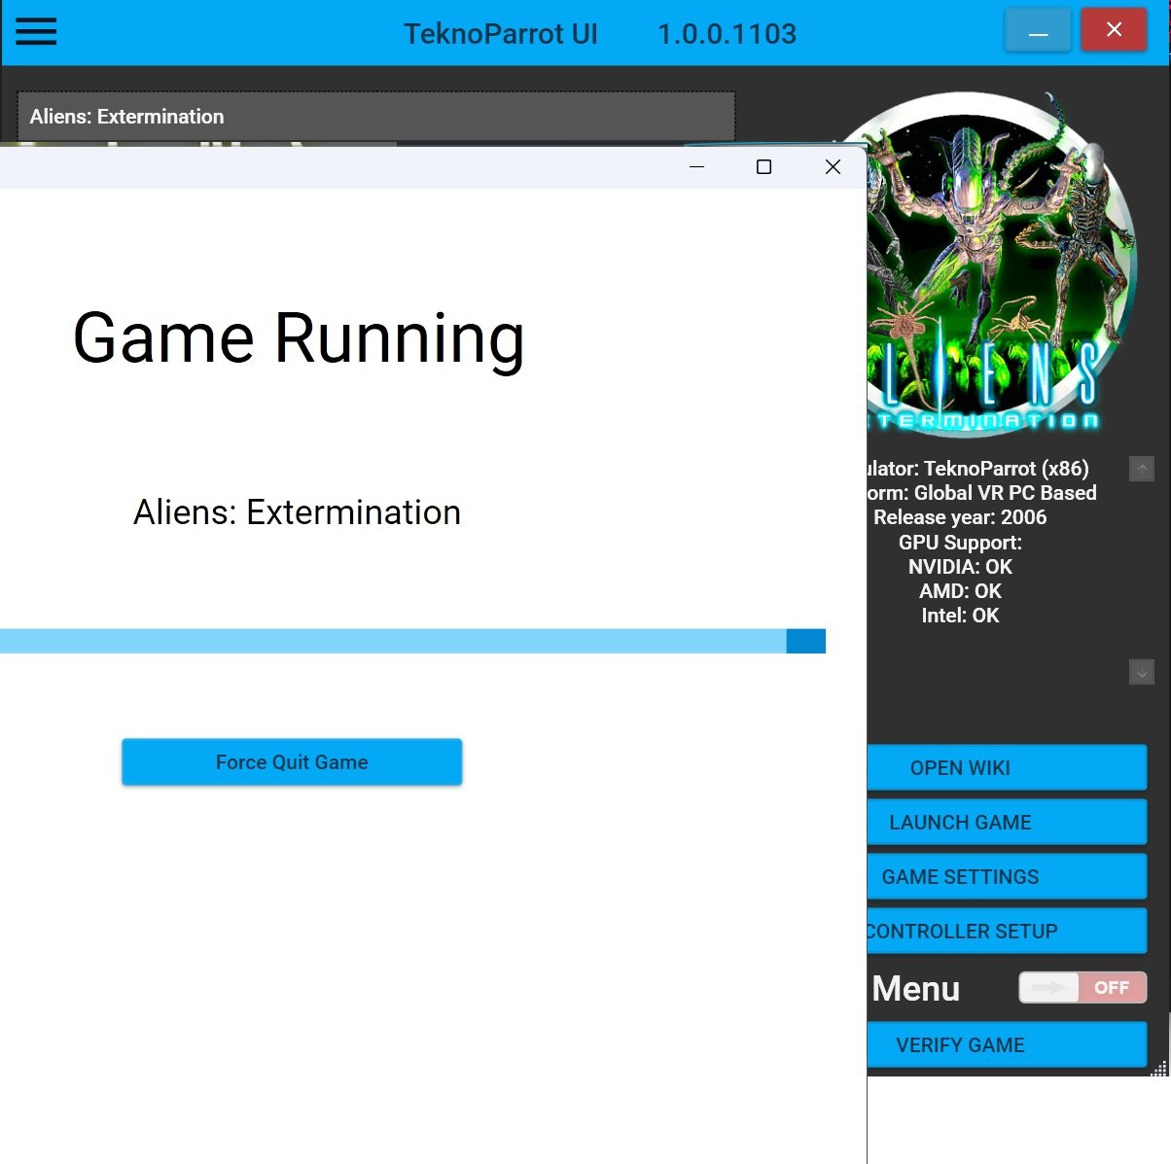1171x1164 pixels.
Task: Open GAME SETTINGS
Action: pos(1007,877)
